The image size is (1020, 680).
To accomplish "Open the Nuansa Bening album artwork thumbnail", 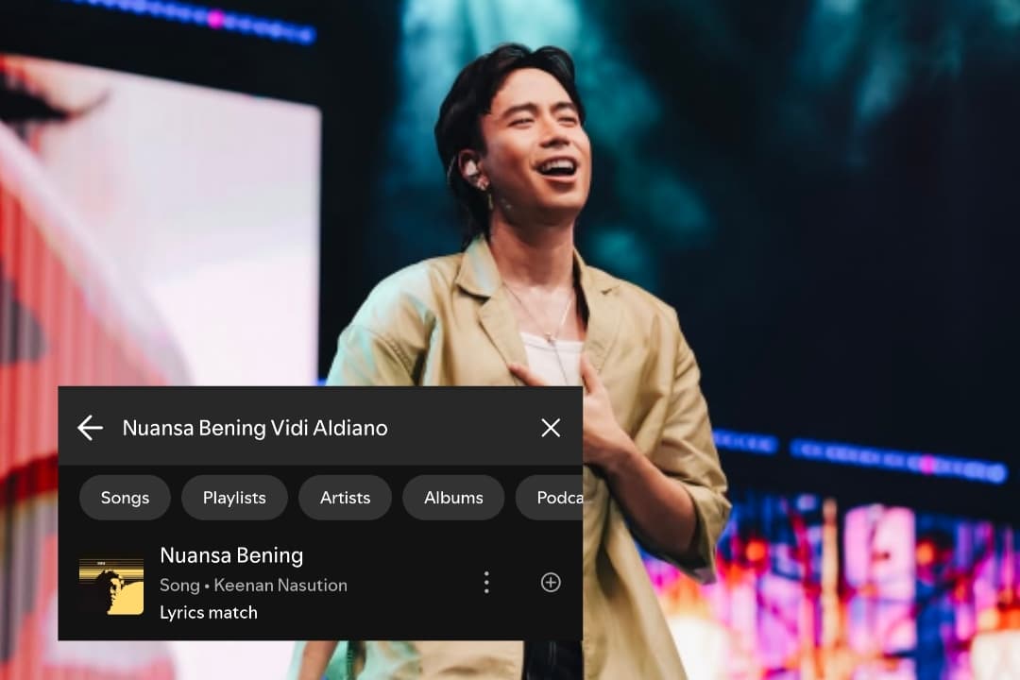I will [111, 585].
